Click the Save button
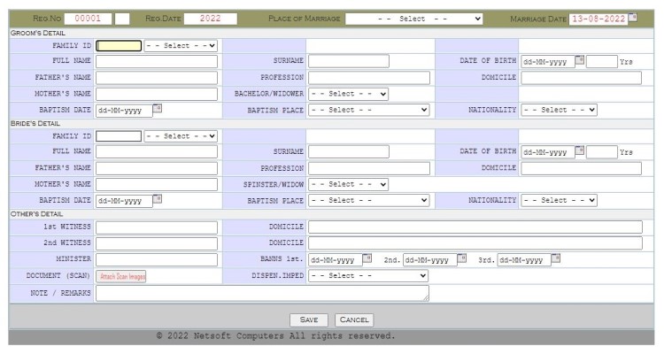664x354 pixels. [x=309, y=319]
